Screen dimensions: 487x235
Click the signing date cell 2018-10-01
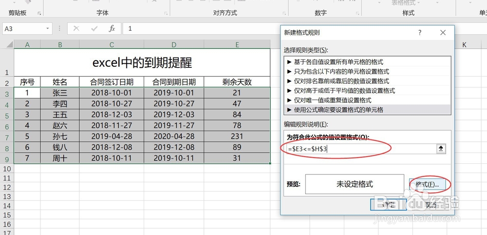[112, 93]
